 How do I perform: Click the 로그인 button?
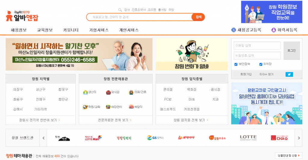(291, 51)
